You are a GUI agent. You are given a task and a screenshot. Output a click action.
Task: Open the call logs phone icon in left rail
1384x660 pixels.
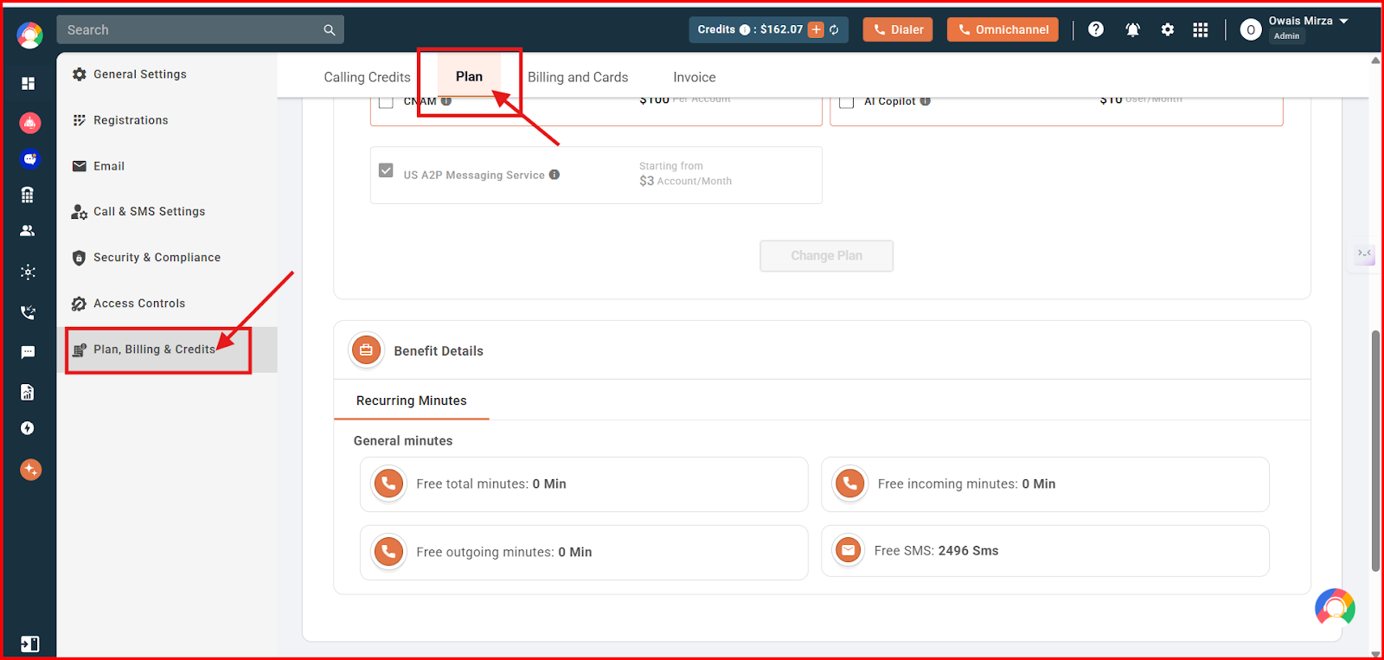click(28, 312)
